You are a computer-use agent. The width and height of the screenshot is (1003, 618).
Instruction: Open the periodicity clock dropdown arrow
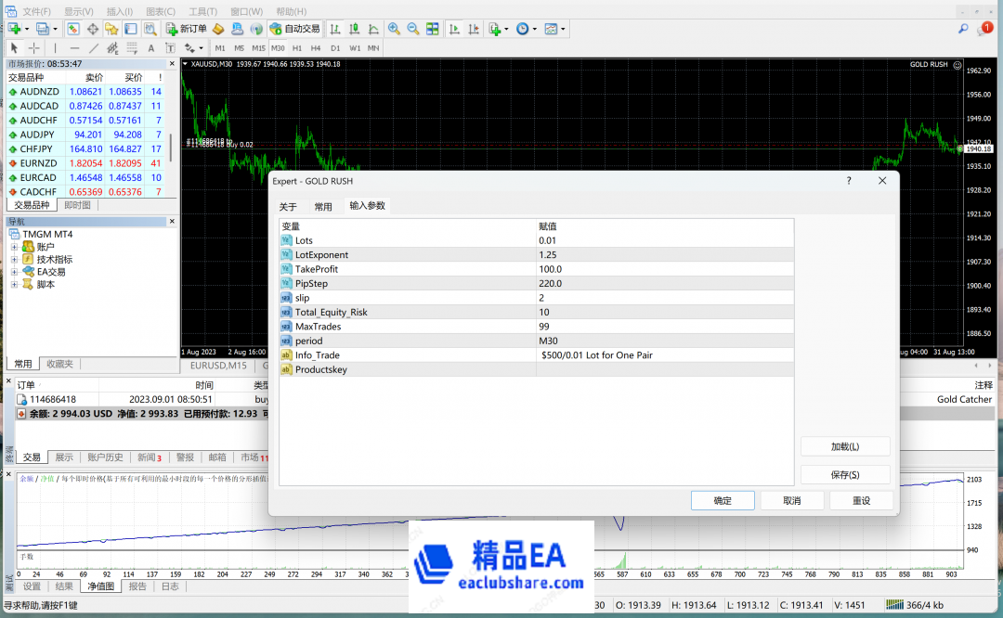pyautogui.click(x=535, y=30)
